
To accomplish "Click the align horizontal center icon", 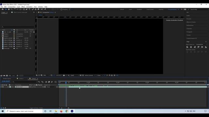I will (191, 47).
